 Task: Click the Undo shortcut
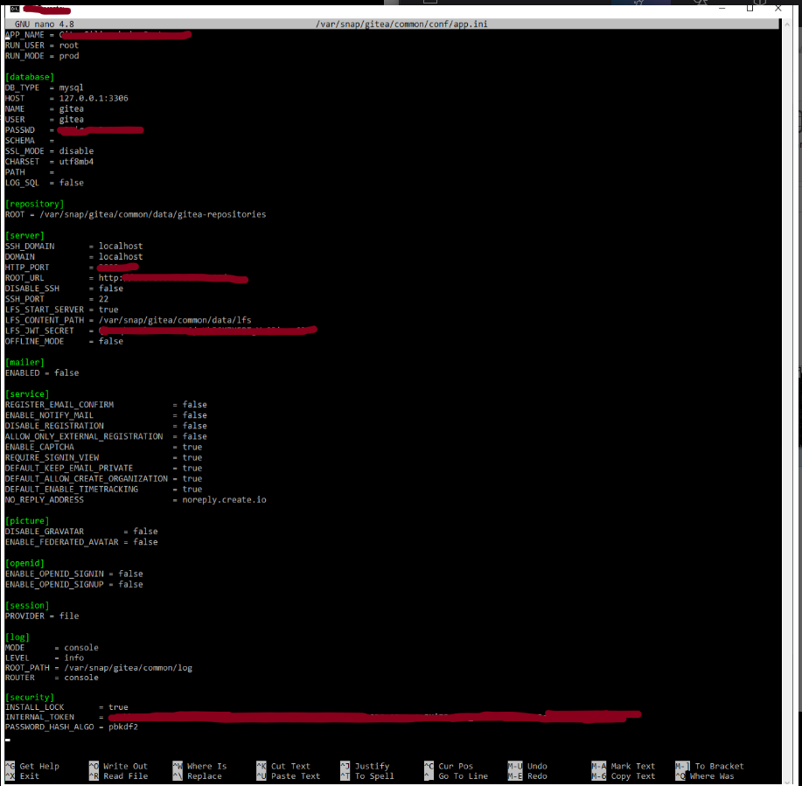pyautogui.click(x=536, y=765)
